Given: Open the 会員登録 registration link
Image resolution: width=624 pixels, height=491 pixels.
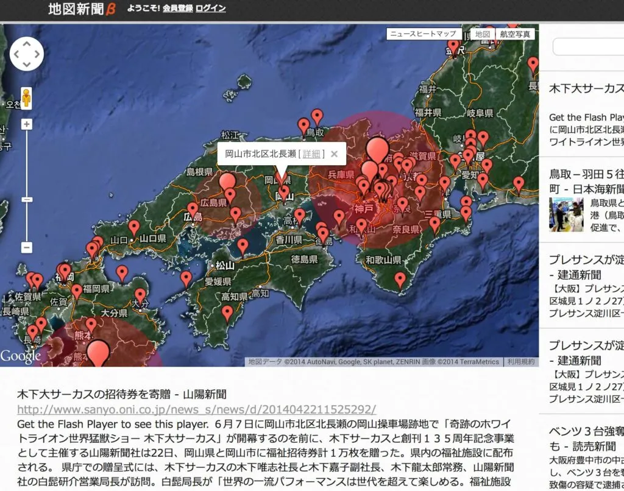Looking at the screenshot, I should point(177,9).
